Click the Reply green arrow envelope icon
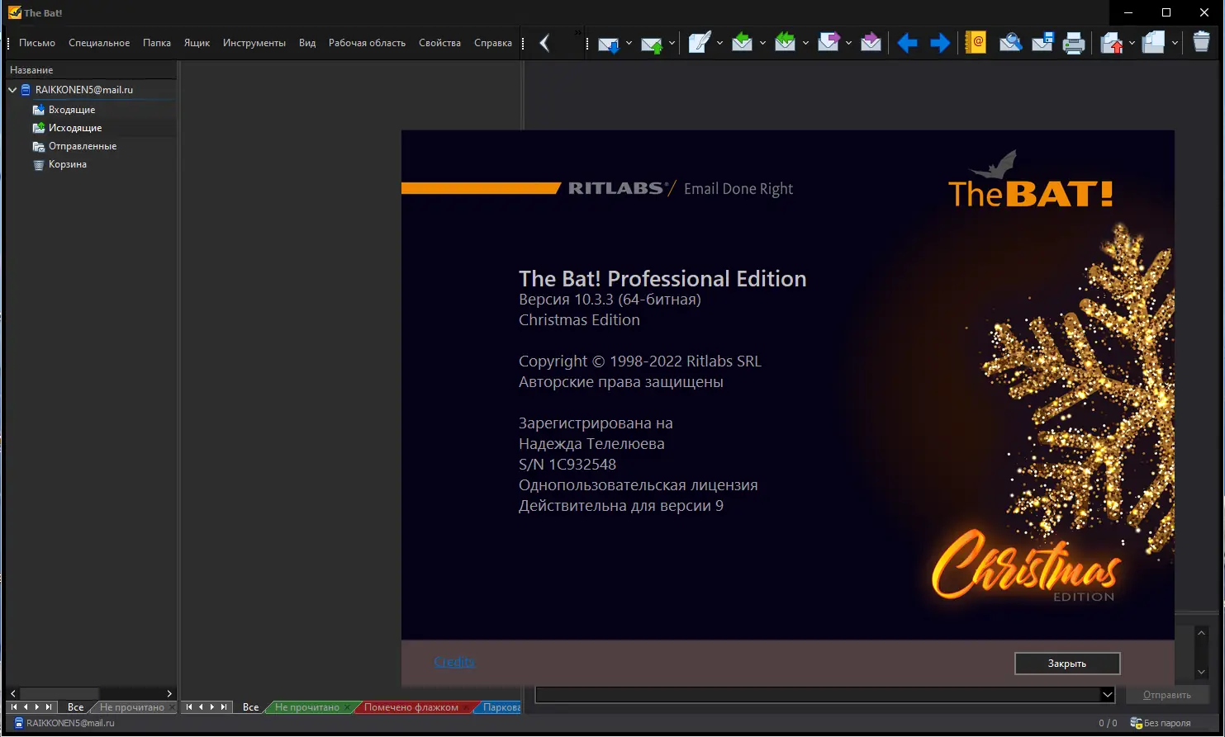 coord(742,43)
